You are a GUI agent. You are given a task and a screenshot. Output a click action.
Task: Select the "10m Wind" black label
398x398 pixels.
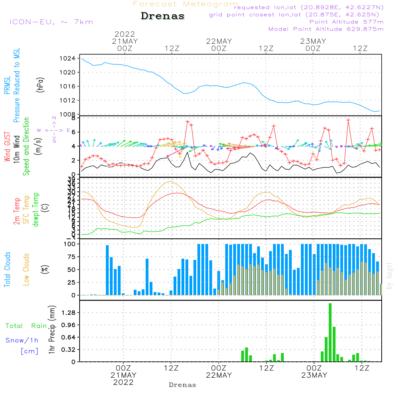(x=16, y=149)
